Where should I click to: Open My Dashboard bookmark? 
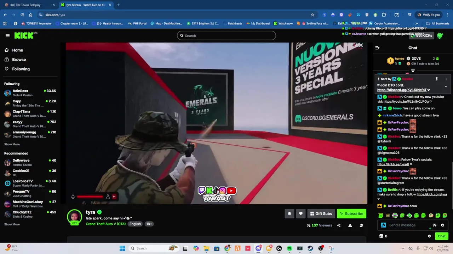257,24
